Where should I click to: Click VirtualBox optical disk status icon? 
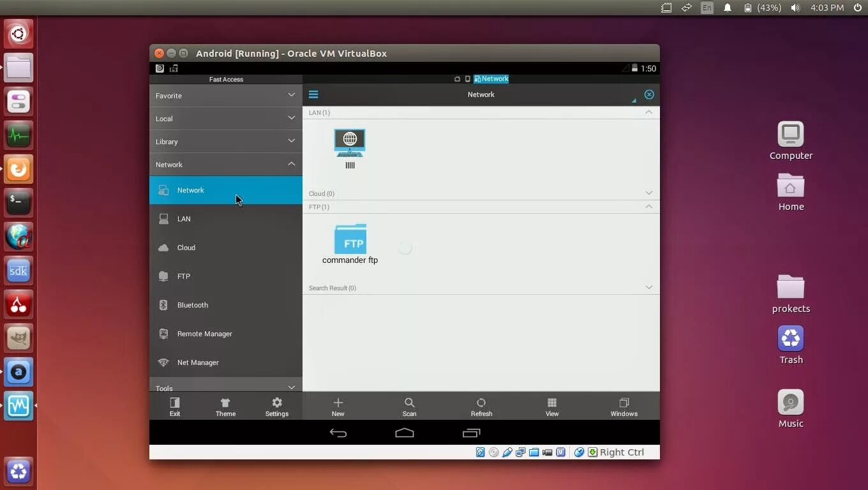pyautogui.click(x=494, y=452)
